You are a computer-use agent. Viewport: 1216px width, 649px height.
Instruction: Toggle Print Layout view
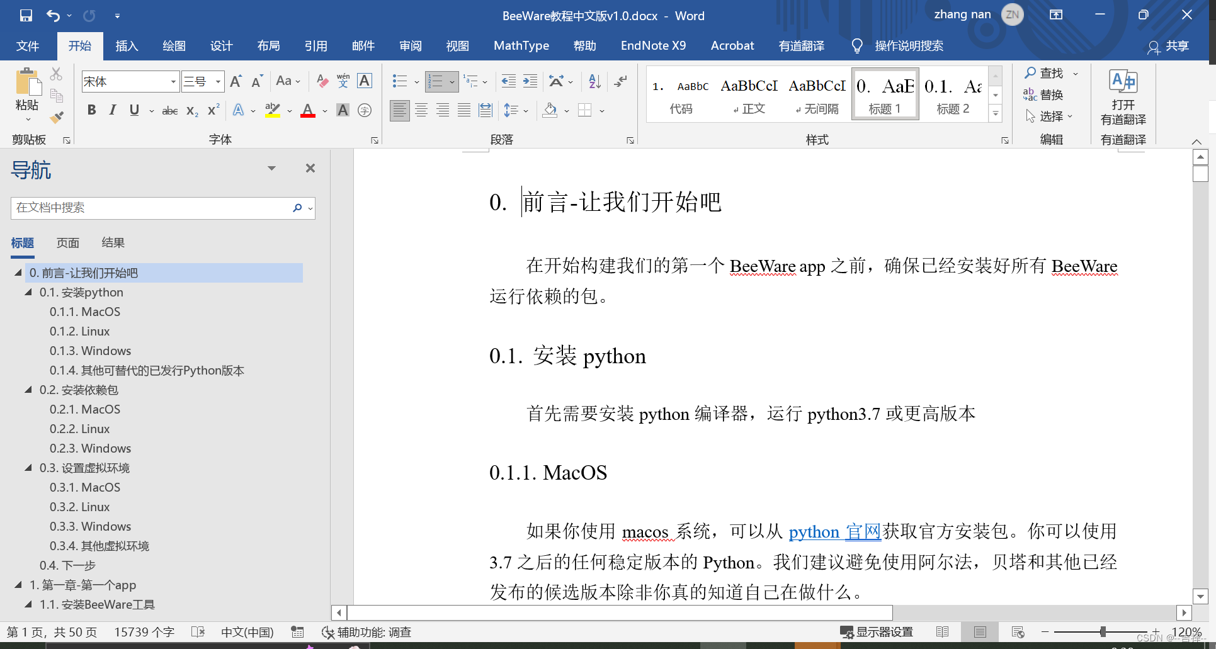980,632
